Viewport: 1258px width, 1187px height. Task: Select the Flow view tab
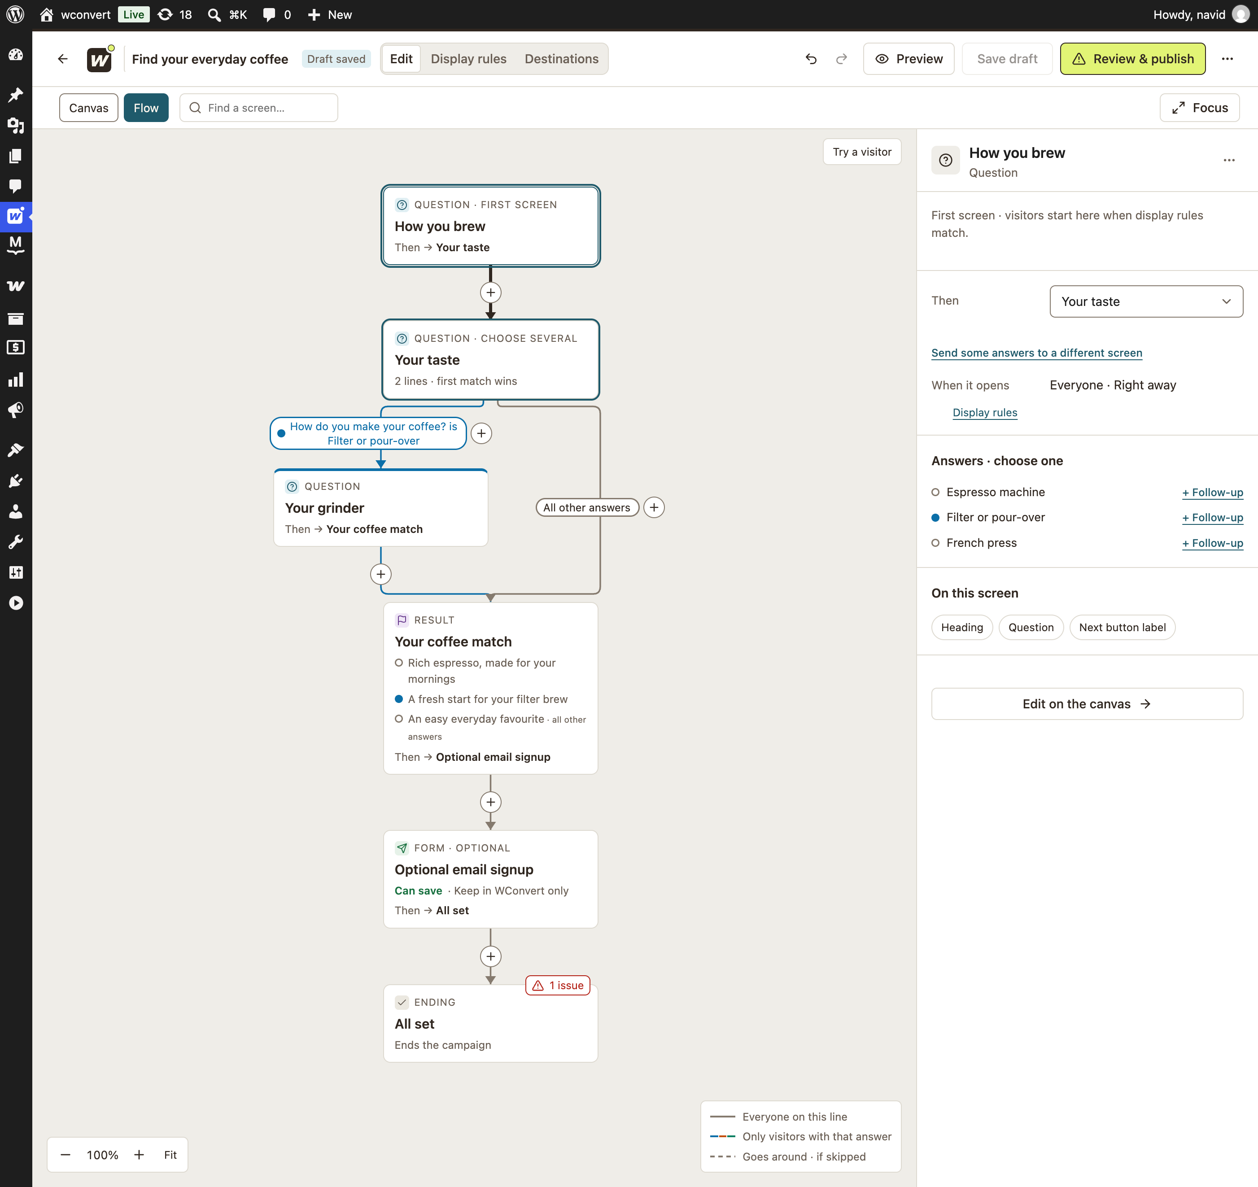coord(146,108)
